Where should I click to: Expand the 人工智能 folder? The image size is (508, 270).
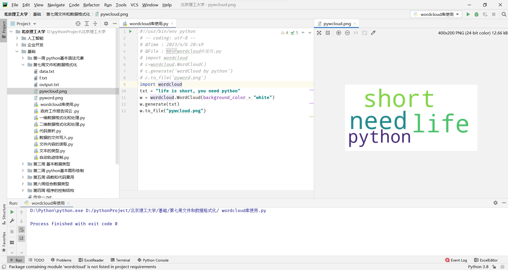(17, 38)
